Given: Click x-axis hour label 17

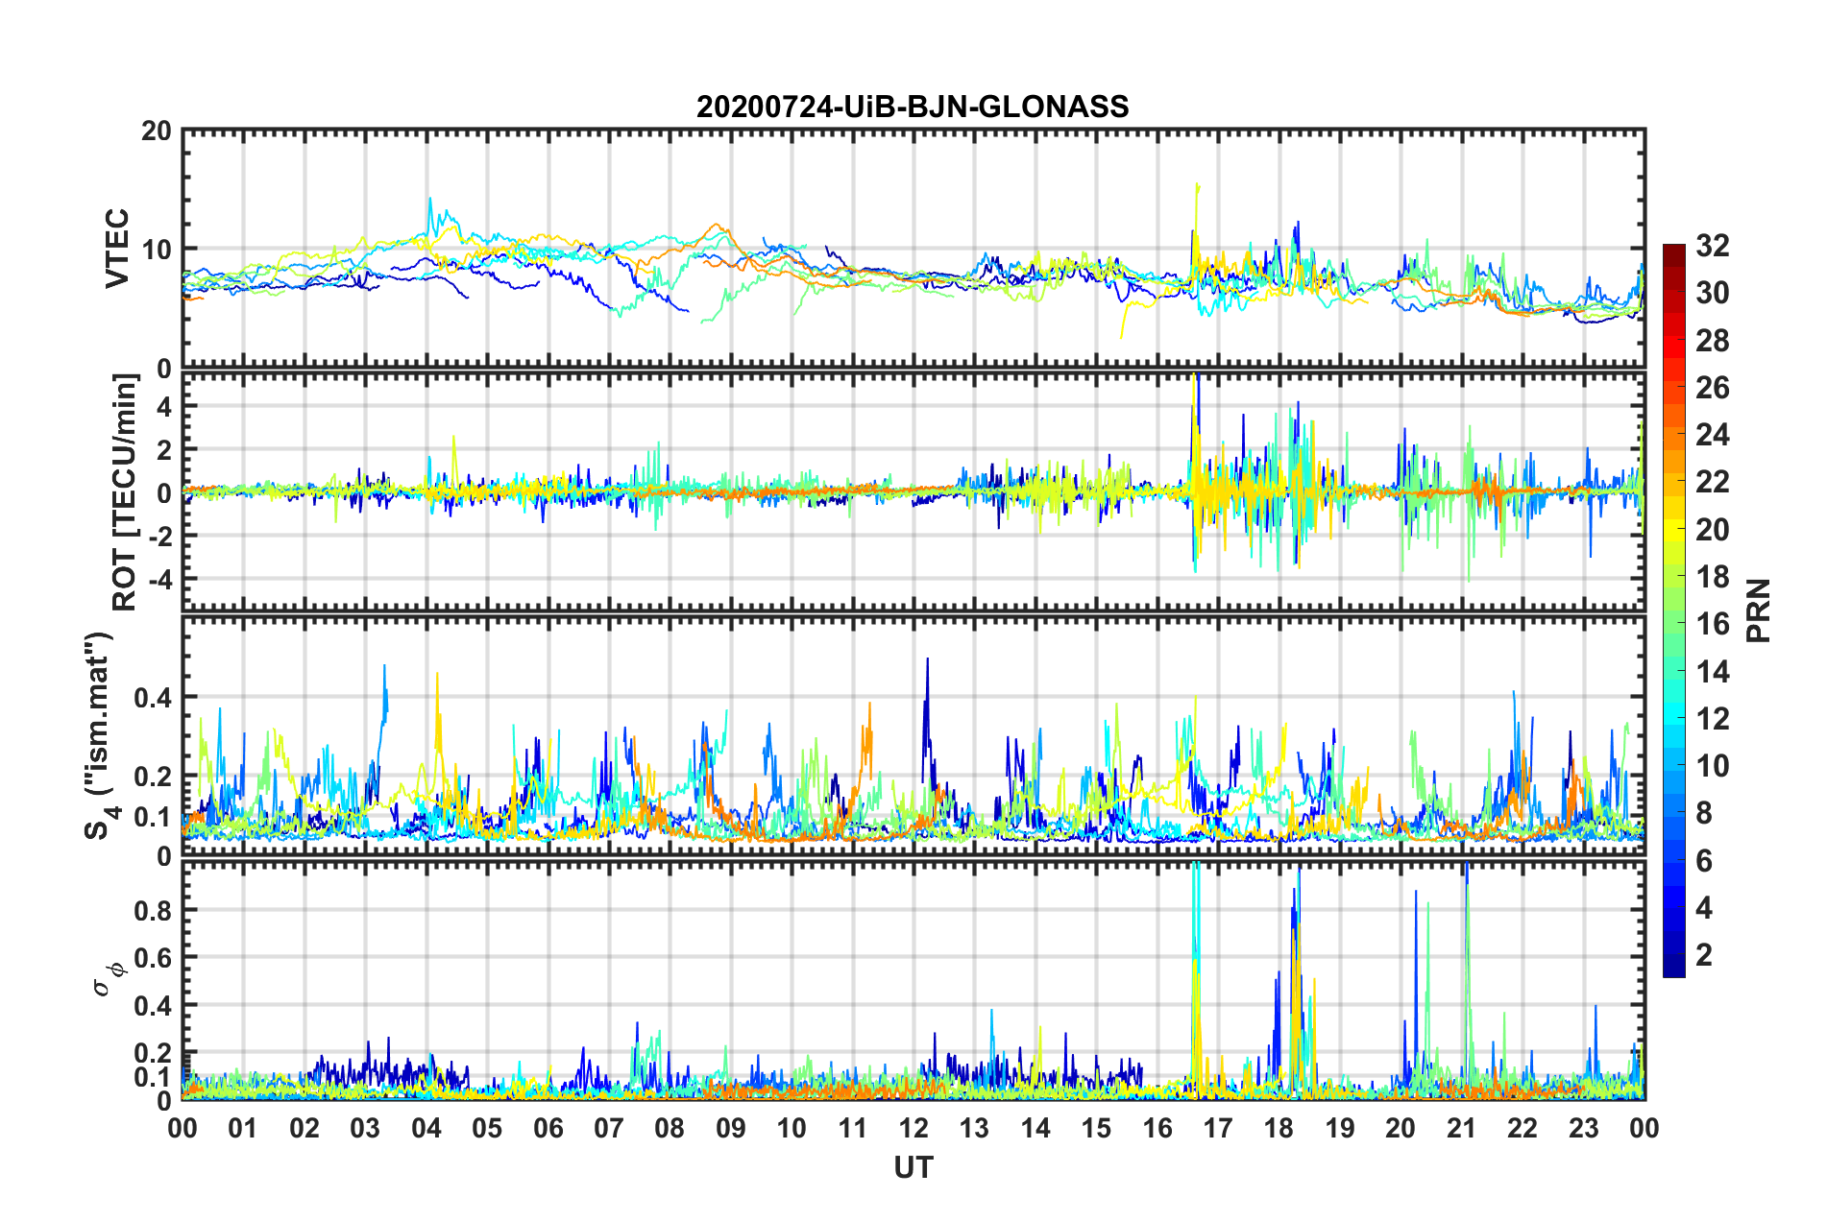Looking at the screenshot, I should pyautogui.click(x=1218, y=1128).
